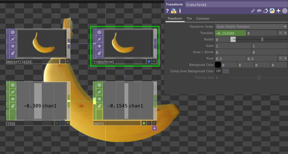Toggle viewer plus flag on moviefilein2
Viewport: 288px width, 154px height.
click(68, 61)
